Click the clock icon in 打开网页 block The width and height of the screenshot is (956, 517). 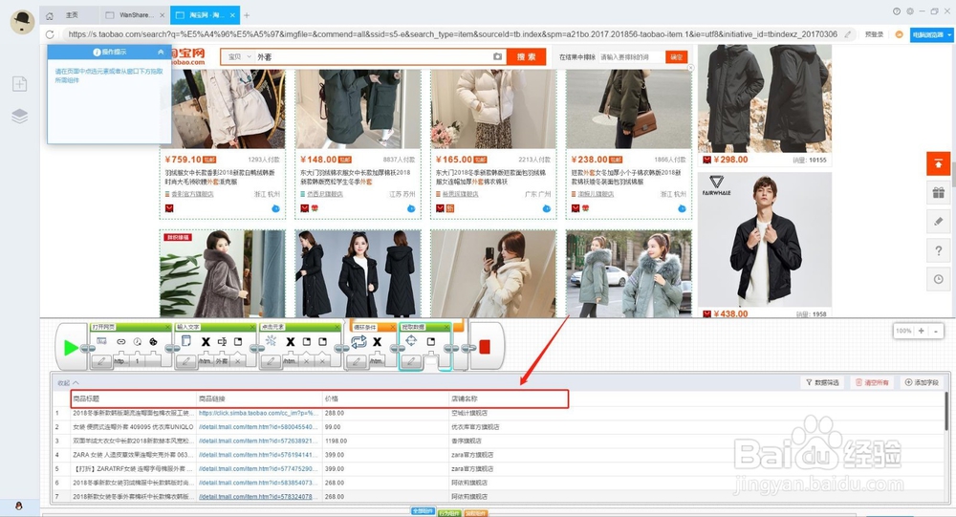click(x=137, y=342)
